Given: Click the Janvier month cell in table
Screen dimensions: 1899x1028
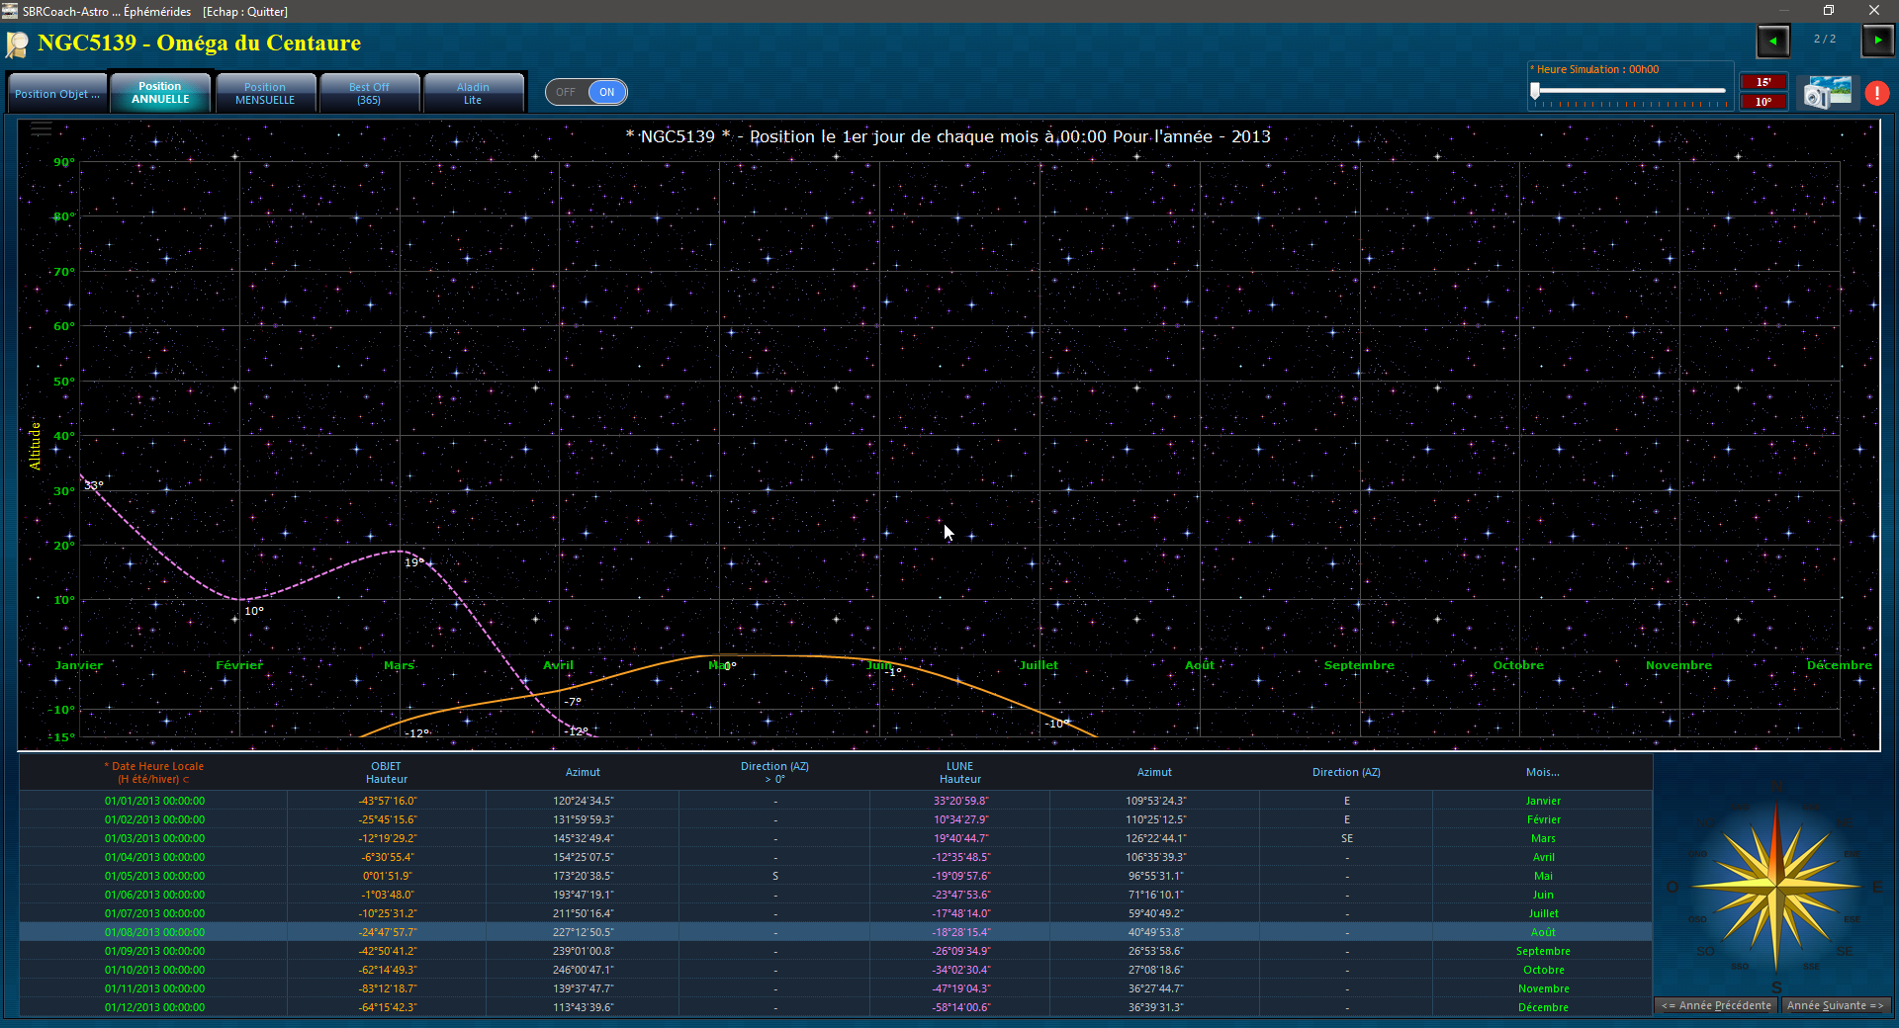Looking at the screenshot, I should click(1543, 801).
